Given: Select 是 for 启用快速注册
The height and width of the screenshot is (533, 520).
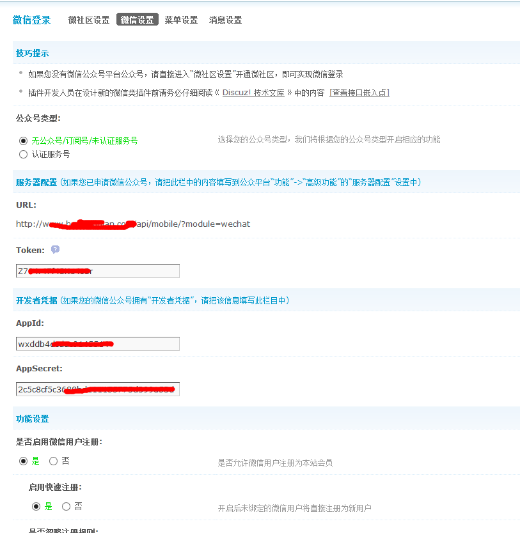Looking at the screenshot, I should pyautogui.click(x=36, y=507).
